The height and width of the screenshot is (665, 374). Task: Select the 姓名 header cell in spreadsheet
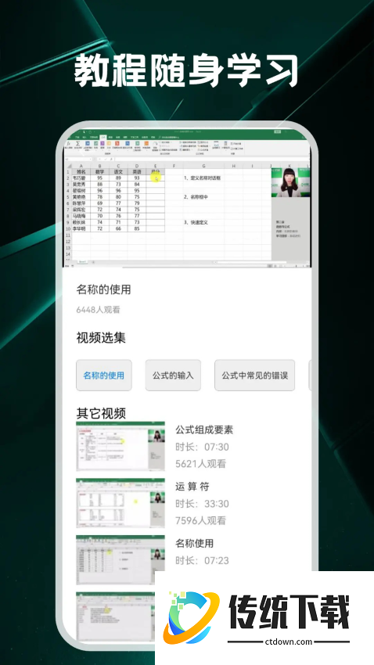(x=81, y=172)
